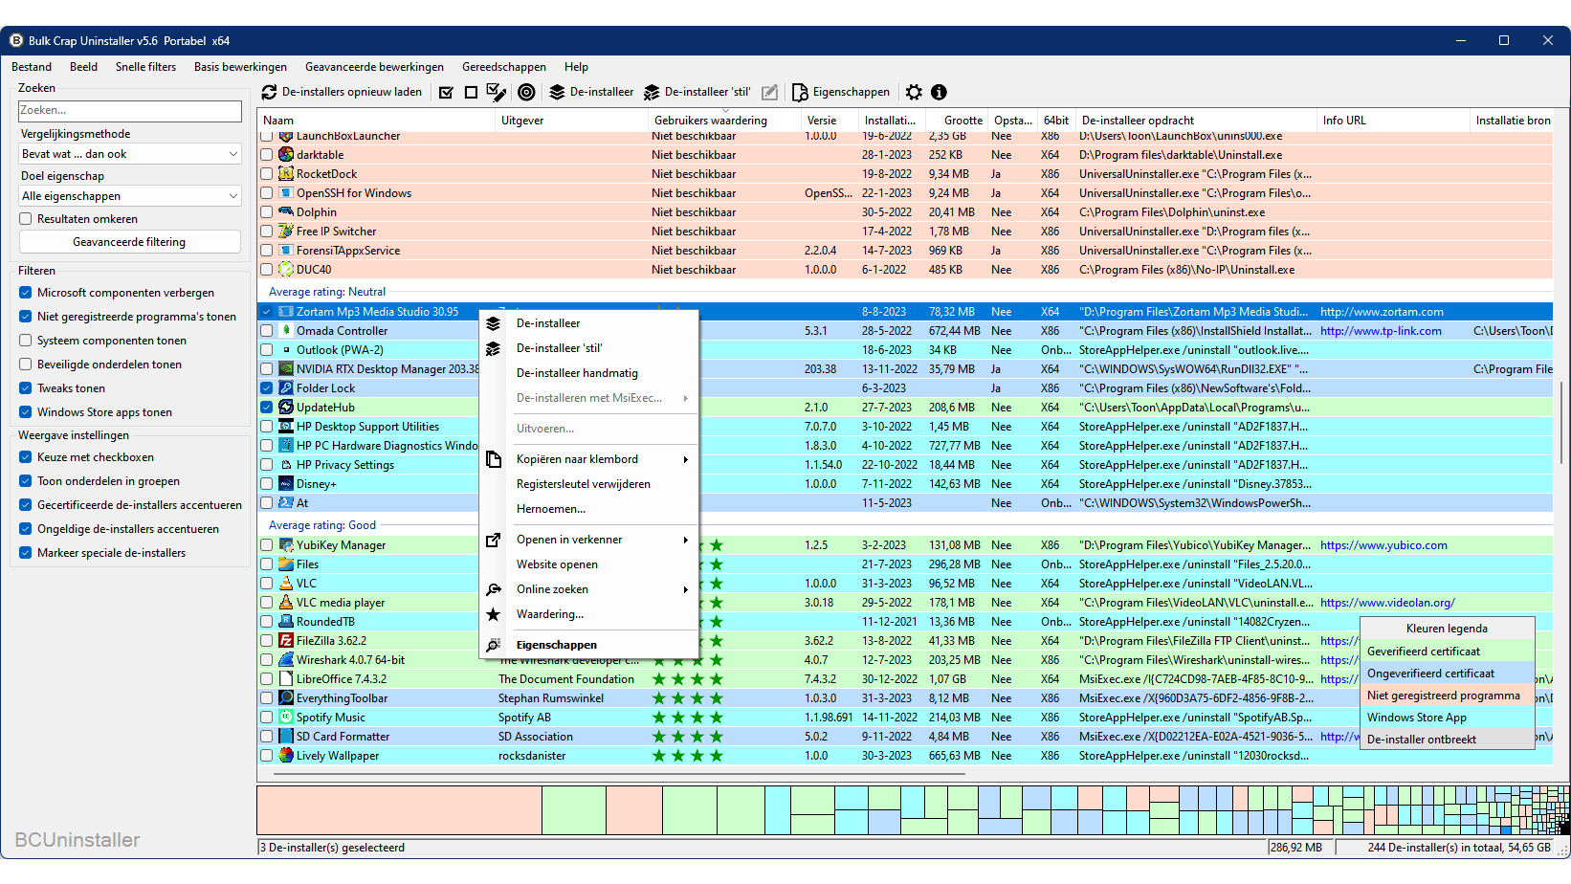This screenshot has height=884, width=1571.
Task: Click the YubiKey Manager app icon
Action: click(x=286, y=545)
